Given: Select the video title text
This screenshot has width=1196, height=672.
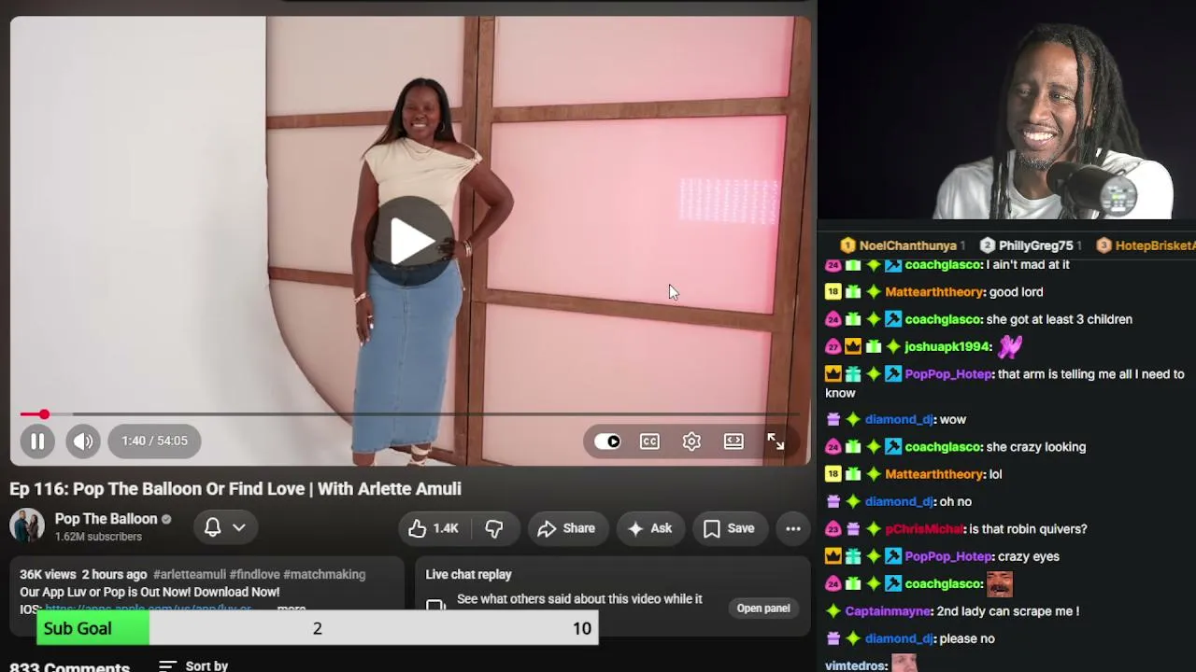Looking at the screenshot, I should tap(235, 489).
